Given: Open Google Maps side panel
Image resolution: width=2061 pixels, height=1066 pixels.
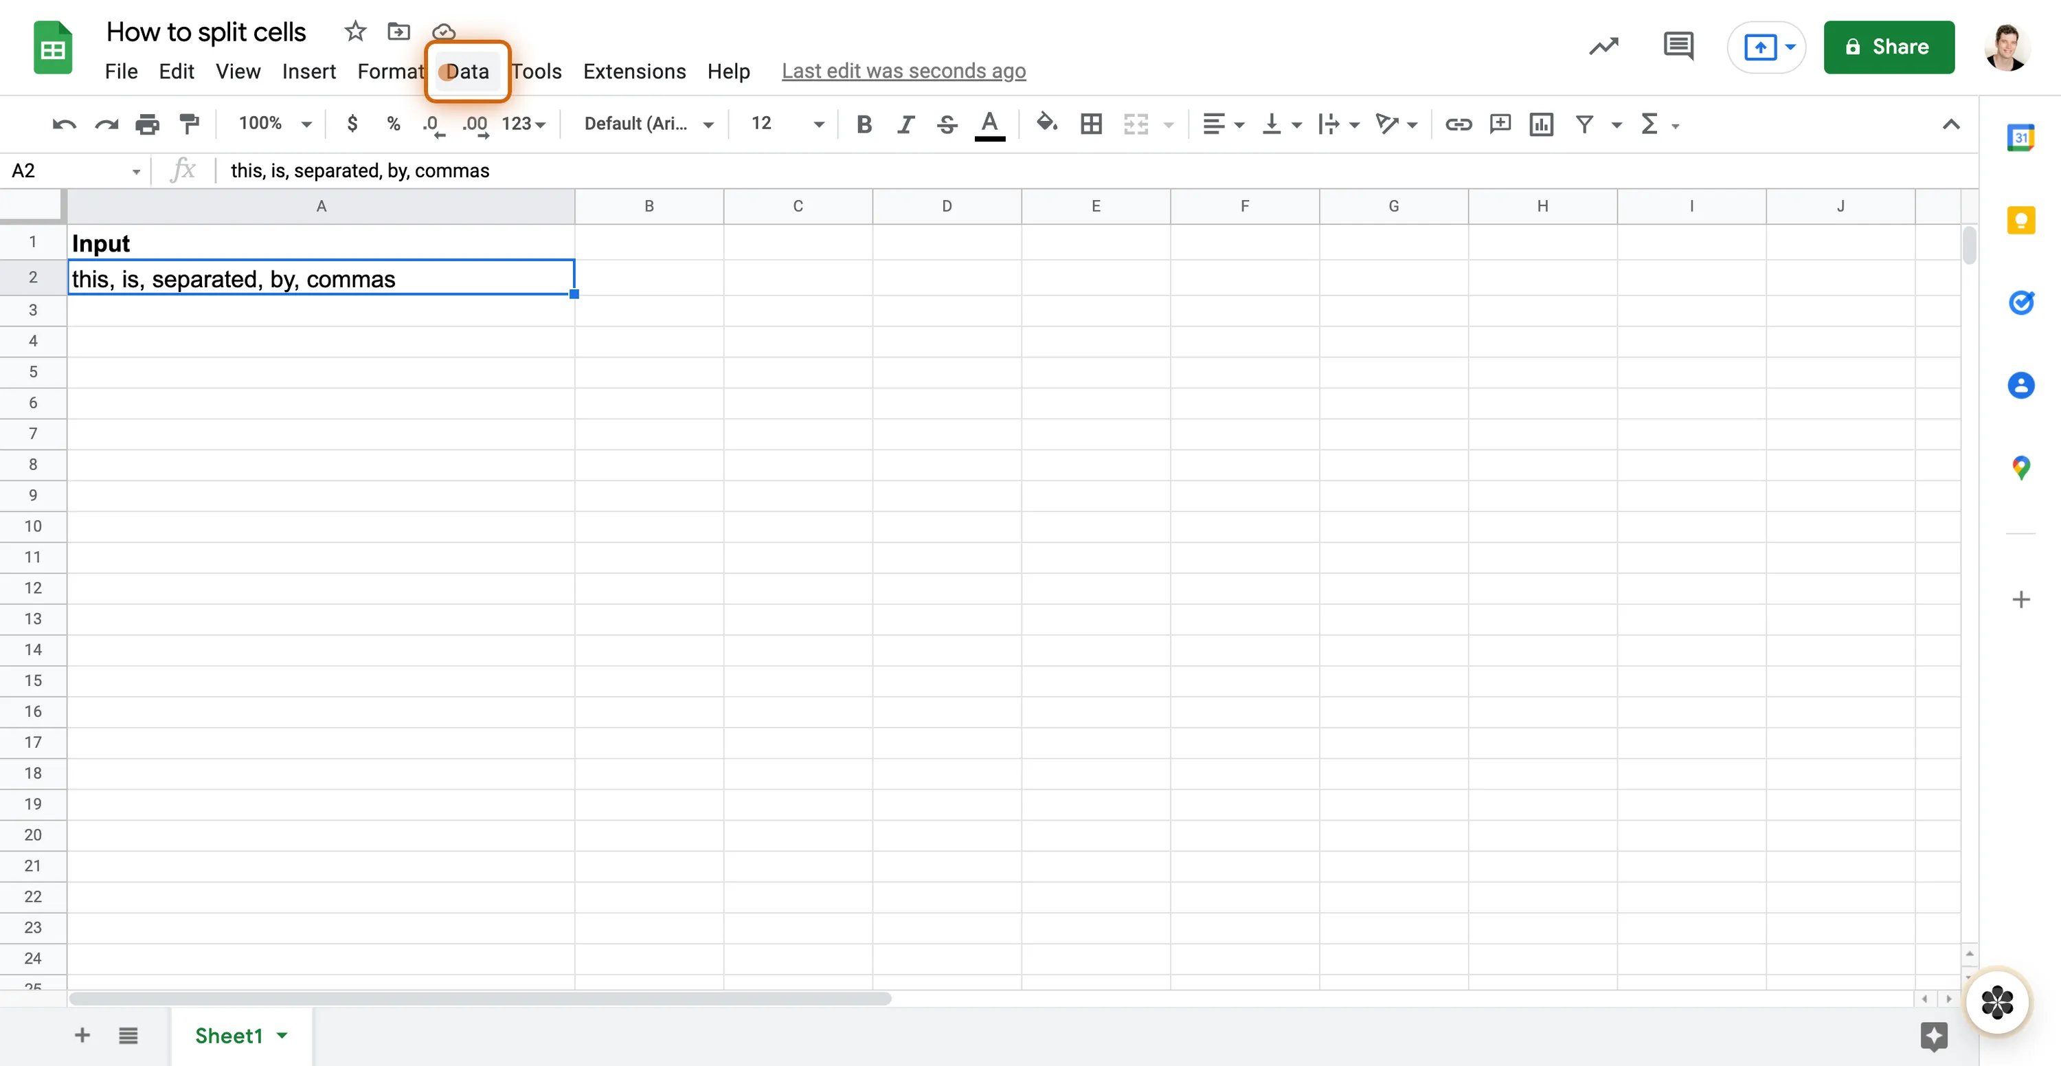Looking at the screenshot, I should pos(2021,467).
